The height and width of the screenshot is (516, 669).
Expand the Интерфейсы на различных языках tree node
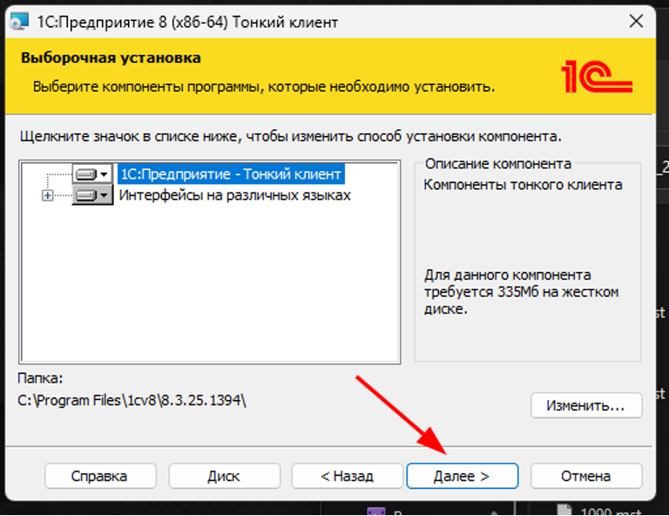pyautogui.click(x=48, y=196)
